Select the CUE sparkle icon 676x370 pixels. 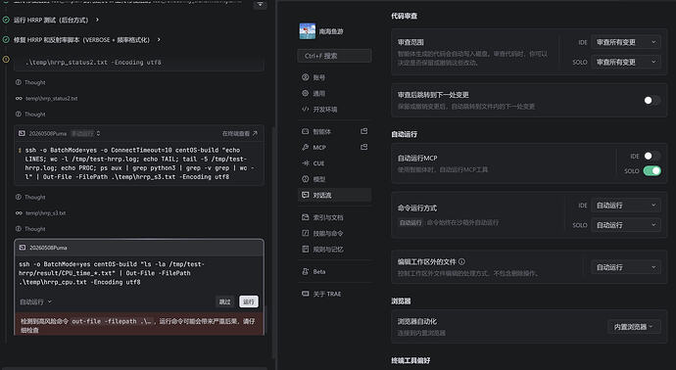pos(306,163)
